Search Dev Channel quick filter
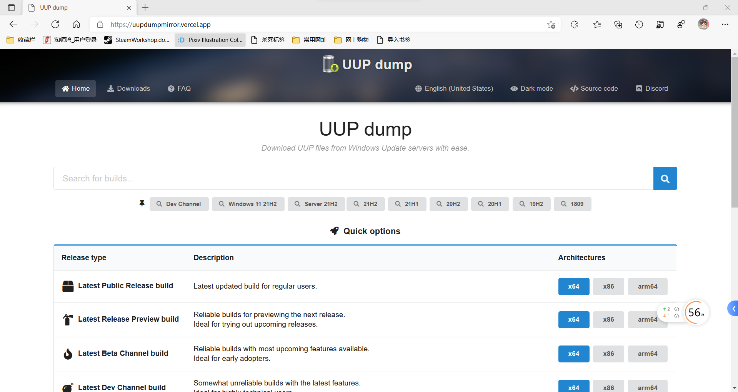The width and height of the screenshot is (738, 392). 179,204
